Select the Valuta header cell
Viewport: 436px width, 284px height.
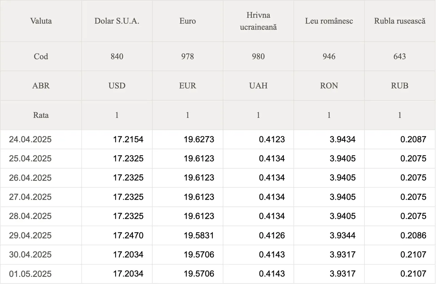coord(41,21)
